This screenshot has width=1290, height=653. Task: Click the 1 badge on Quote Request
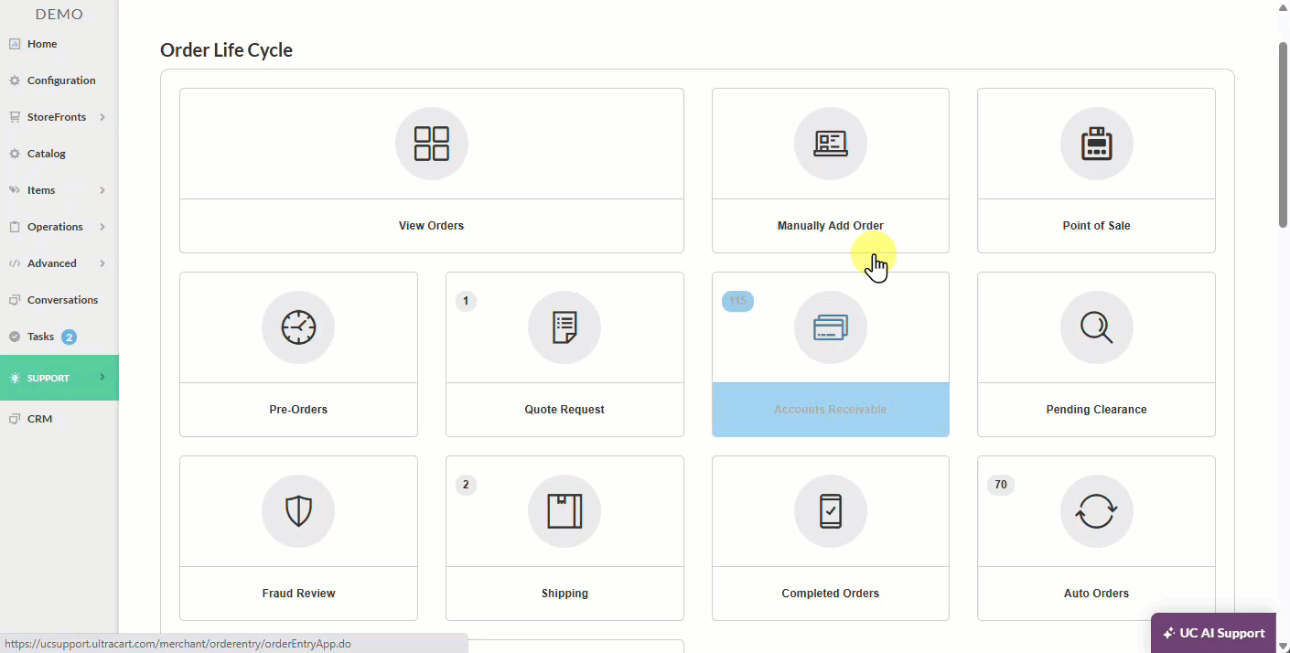click(466, 301)
